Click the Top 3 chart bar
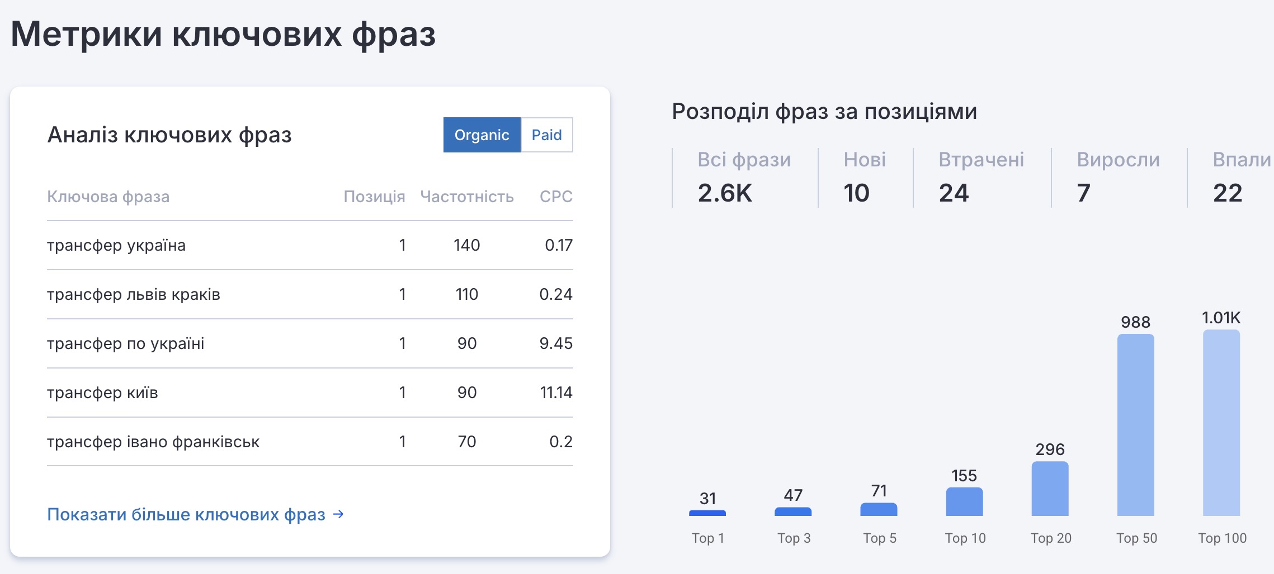Image resolution: width=1274 pixels, height=574 pixels. coord(793,511)
